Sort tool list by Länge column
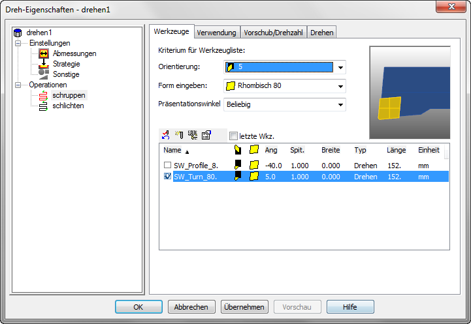 click(397, 150)
